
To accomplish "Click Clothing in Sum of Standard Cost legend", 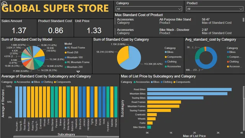I will click(170, 62).
